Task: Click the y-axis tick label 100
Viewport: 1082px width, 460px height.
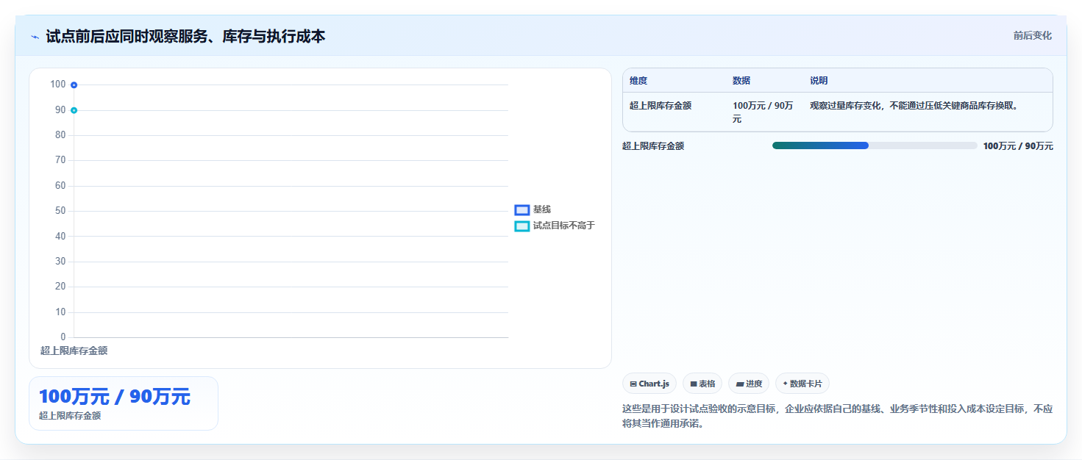Action: (x=58, y=85)
